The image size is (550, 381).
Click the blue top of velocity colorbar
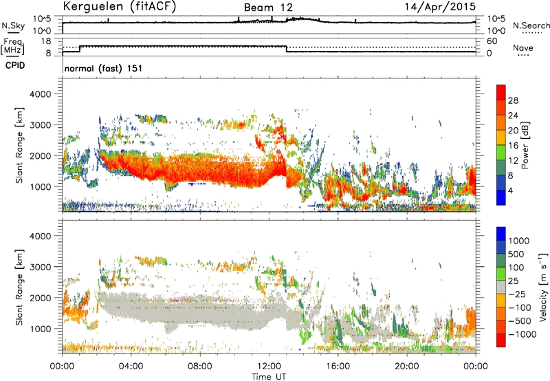[501, 234]
